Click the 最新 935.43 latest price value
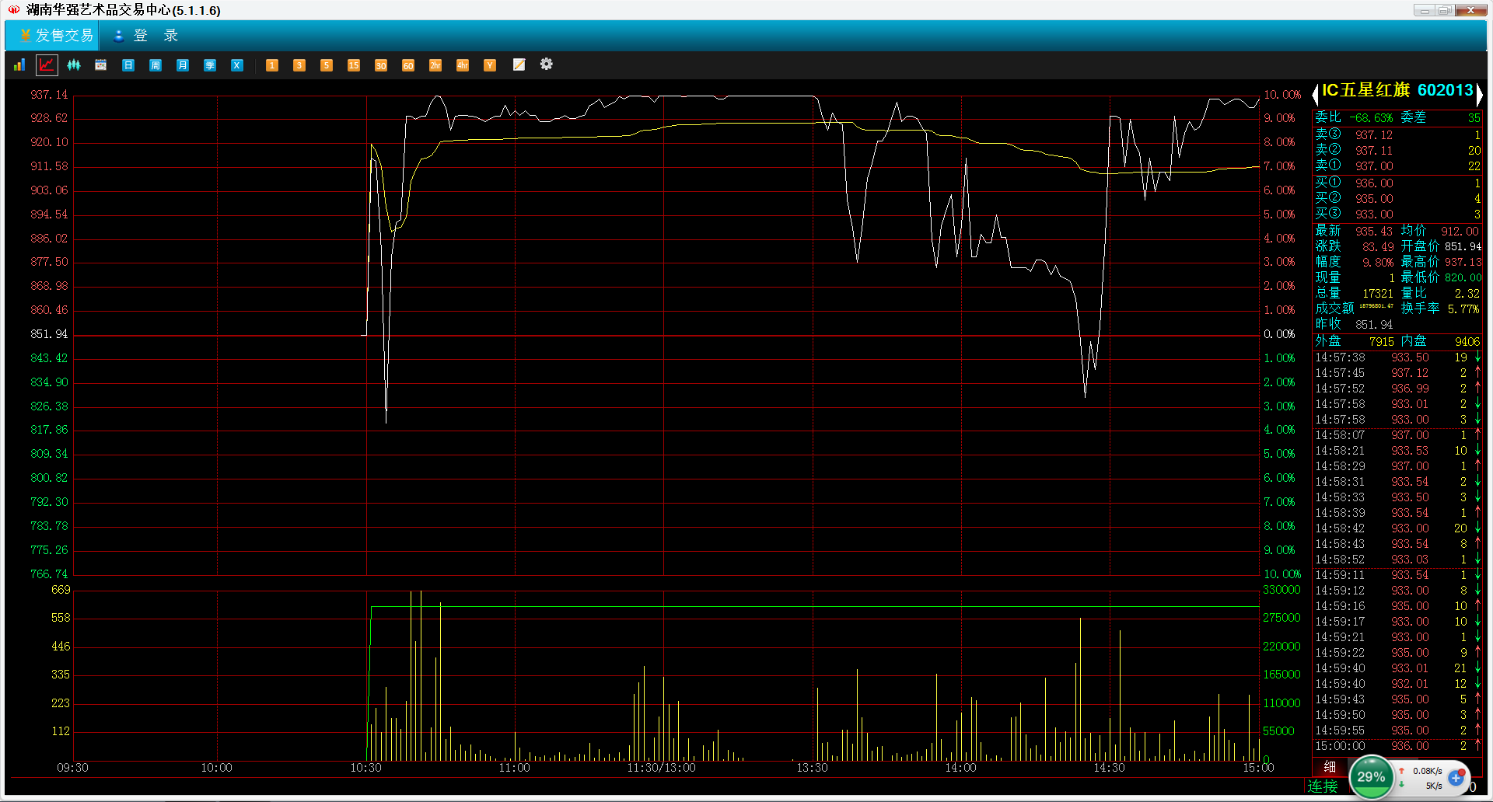This screenshot has height=802, width=1493. (x=1374, y=232)
